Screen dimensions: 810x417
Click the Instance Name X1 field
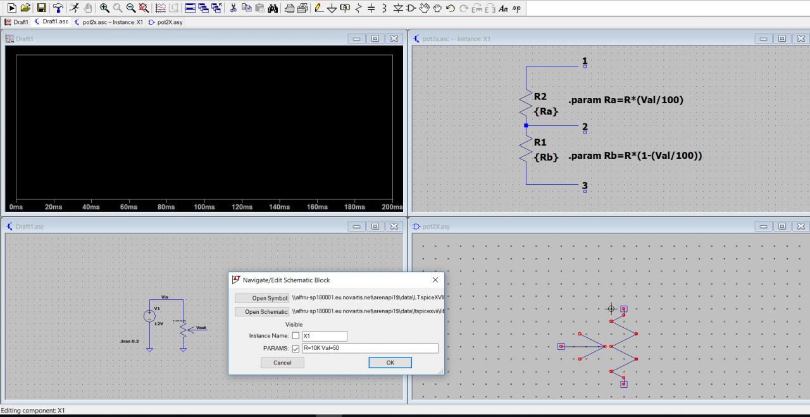324,336
